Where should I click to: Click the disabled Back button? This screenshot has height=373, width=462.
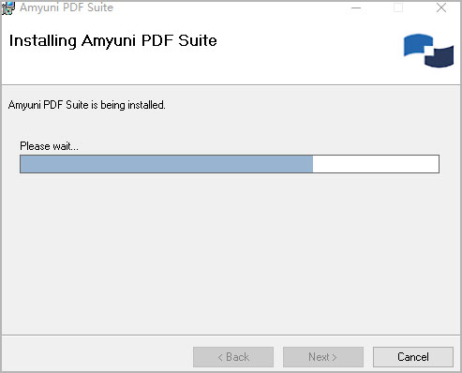click(x=233, y=357)
